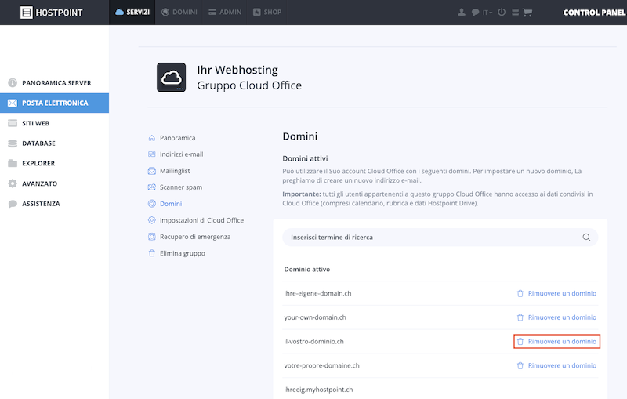
Task: Open the Servizi tab
Action: pos(132,12)
